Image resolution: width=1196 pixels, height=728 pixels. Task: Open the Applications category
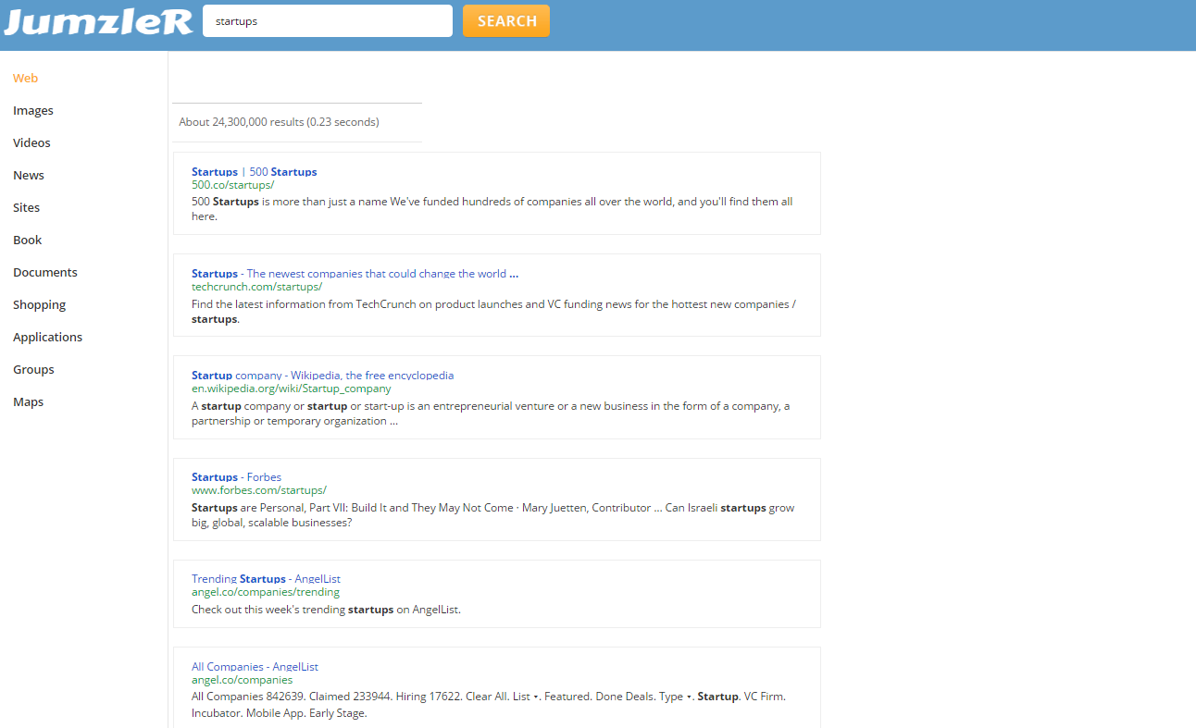47,338
